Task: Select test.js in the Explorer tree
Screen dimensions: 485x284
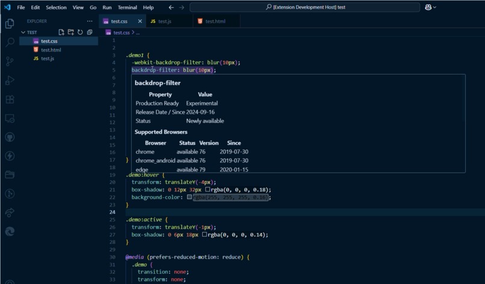Action: click(59, 58)
